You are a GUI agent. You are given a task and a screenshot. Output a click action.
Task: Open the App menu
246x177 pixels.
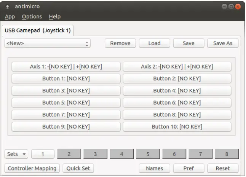[10, 17]
